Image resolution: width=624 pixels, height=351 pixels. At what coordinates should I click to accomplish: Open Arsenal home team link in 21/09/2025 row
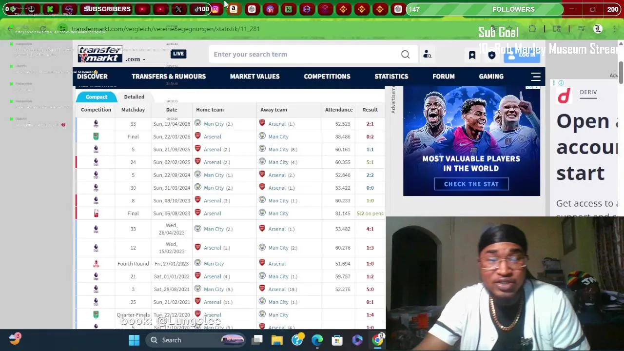tap(213, 149)
